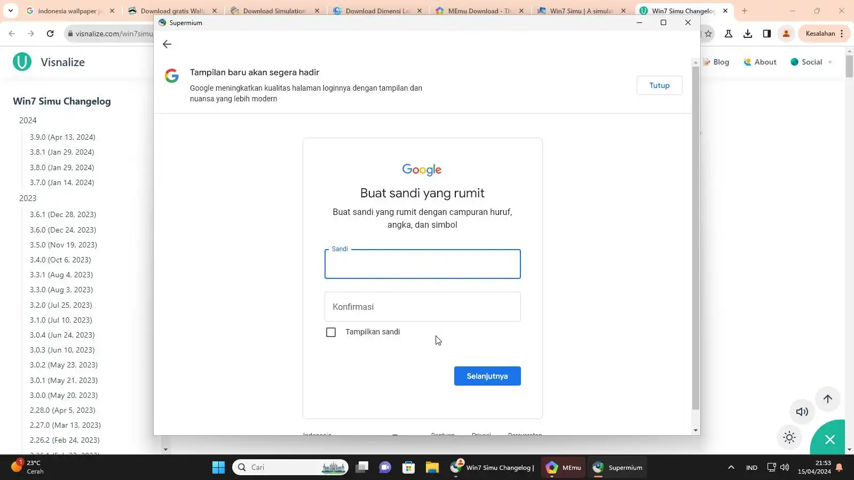Open notification bell in system tray
The width and height of the screenshot is (854, 480).
pyautogui.click(x=839, y=468)
